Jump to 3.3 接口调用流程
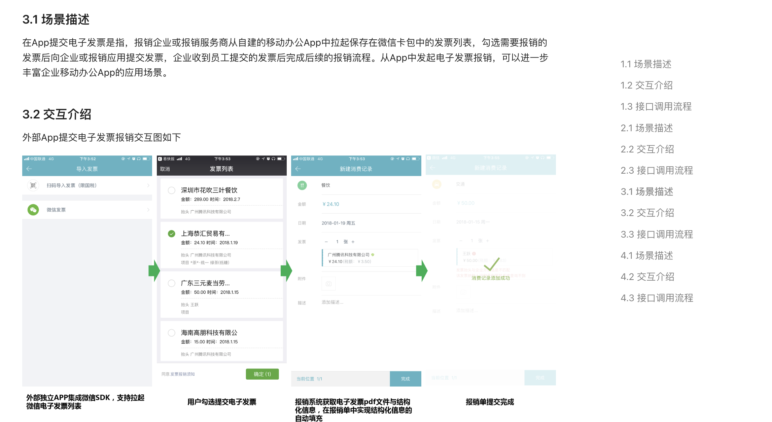Image resolution: width=772 pixels, height=422 pixels. pyautogui.click(x=657, y=234)
